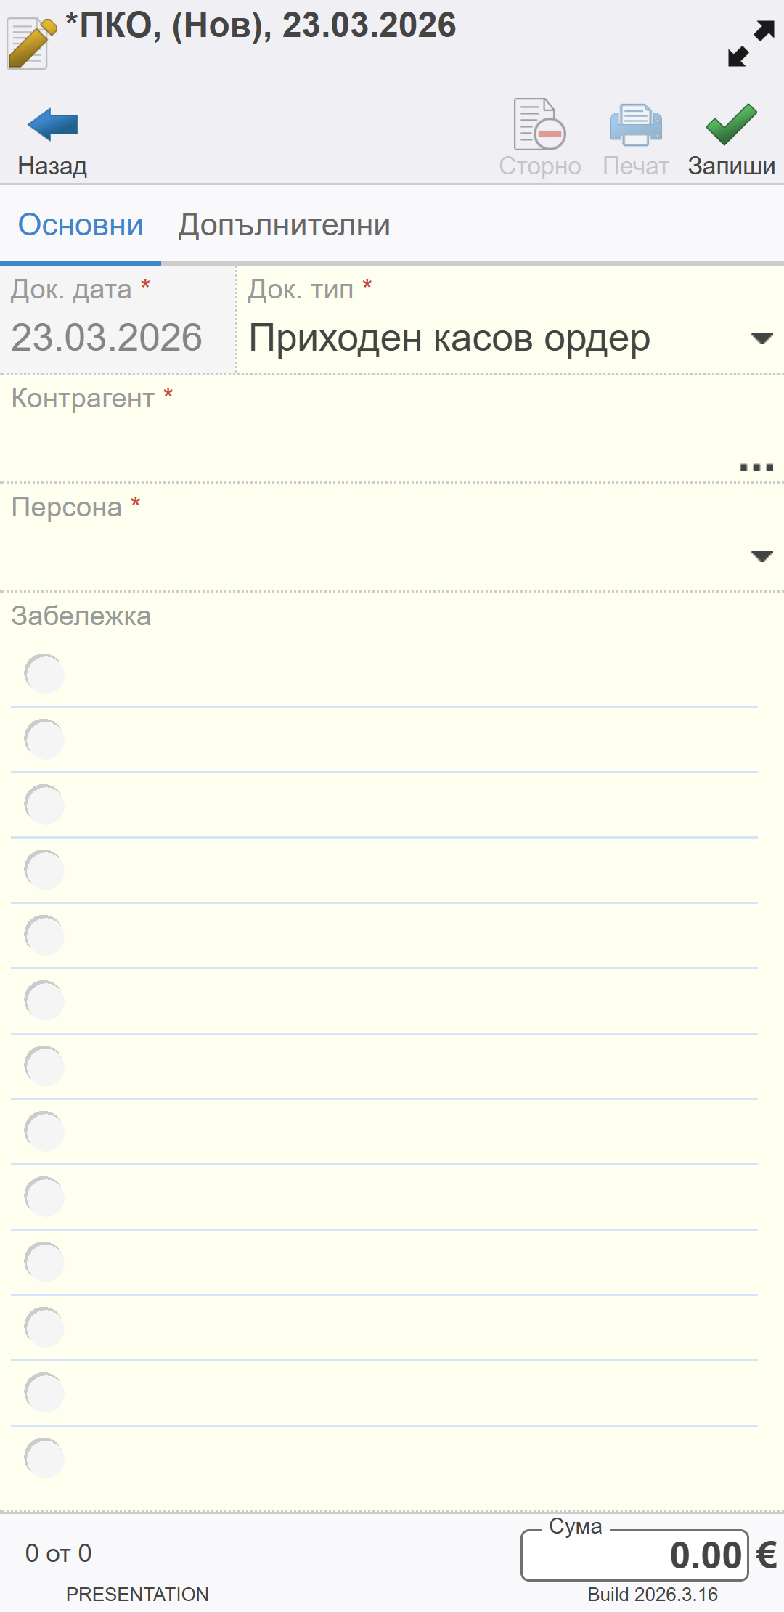Click the expand fullscreen arrows icon
Screen dimensions: 784x1612
click(x=751, y=44)
